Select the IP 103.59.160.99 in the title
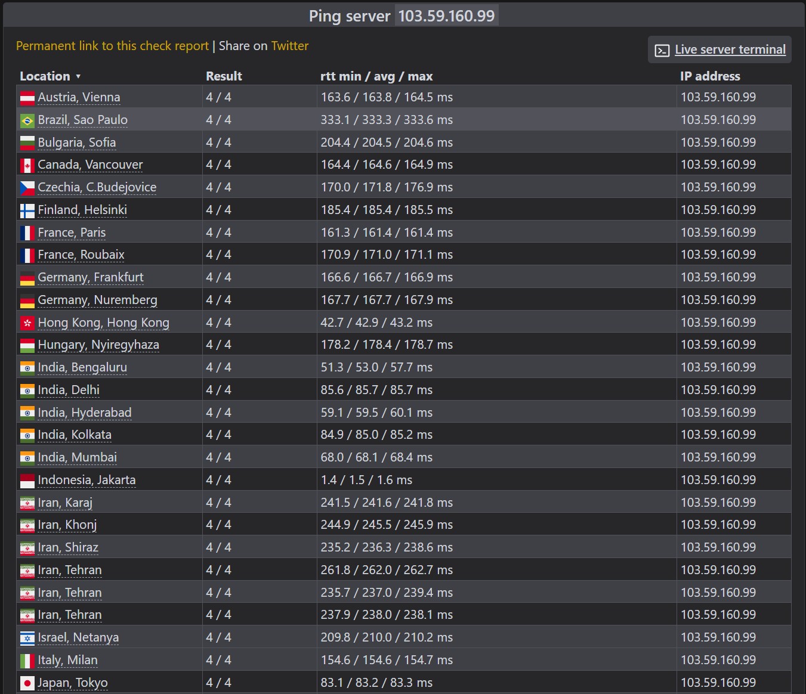The image size is (806, 694). (446, 16)
